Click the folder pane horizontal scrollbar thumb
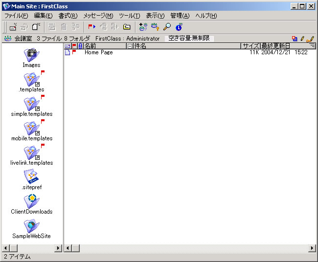 (x=13, y=248)
